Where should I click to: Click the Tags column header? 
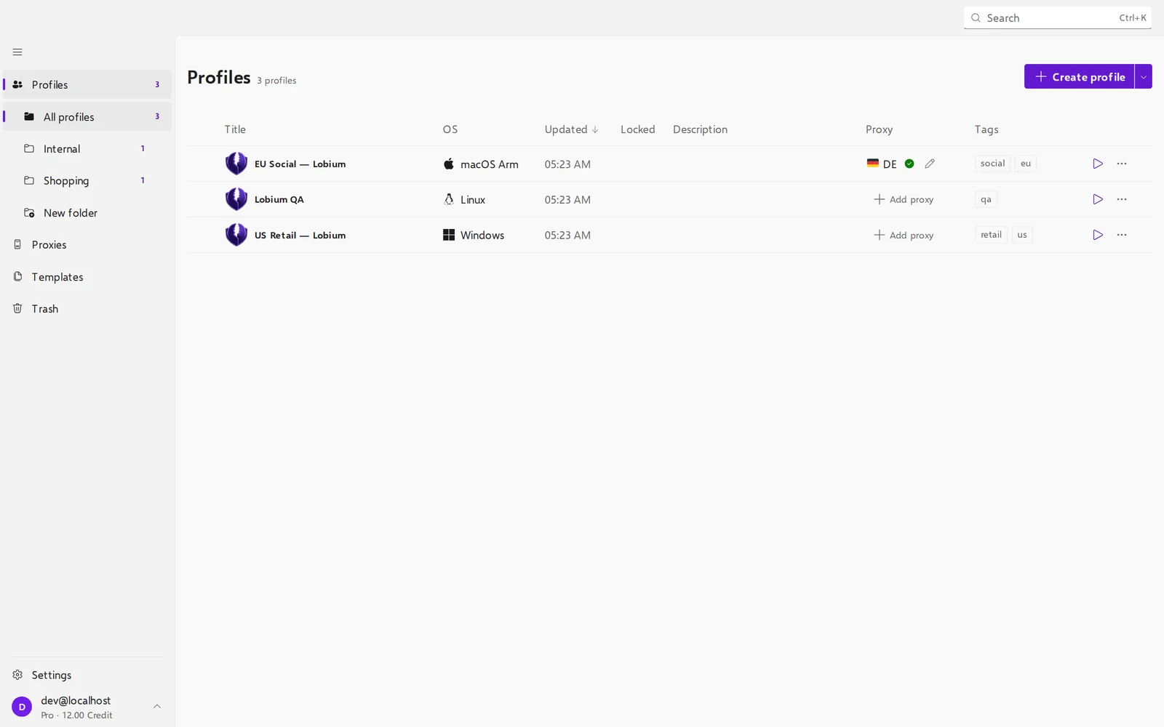point(986,129)
